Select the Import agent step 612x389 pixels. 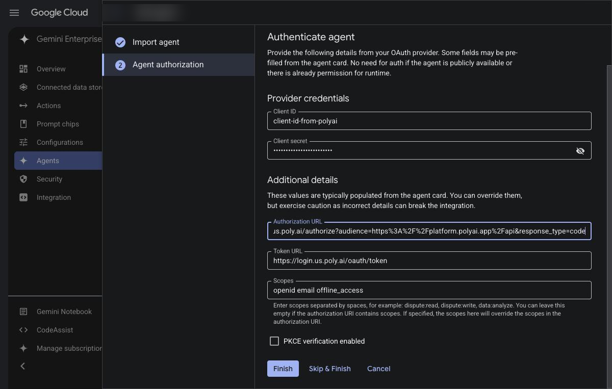[178, 42]
